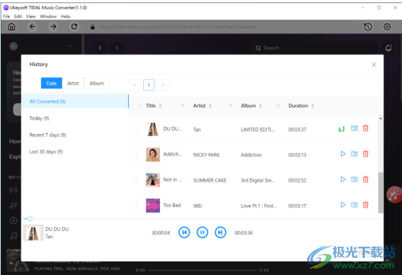Go to previous page of history
This screenshot has width=402, height=275.
[x=135, y=85]
